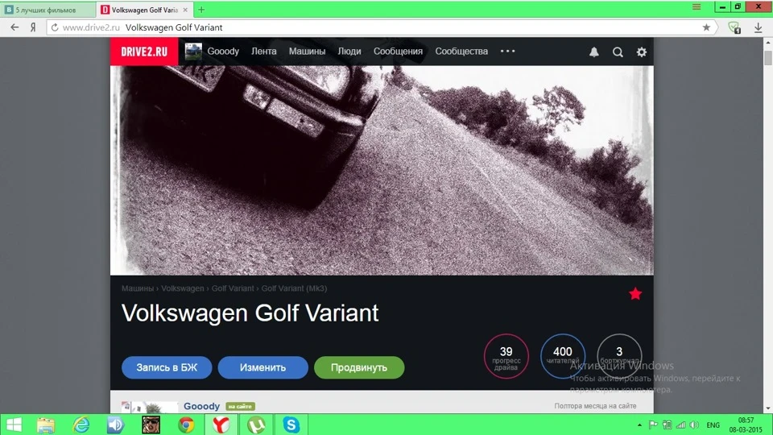Launch Google Chrome from taskbar
This screenshot has width=773, height=435.
click(186, 425)
